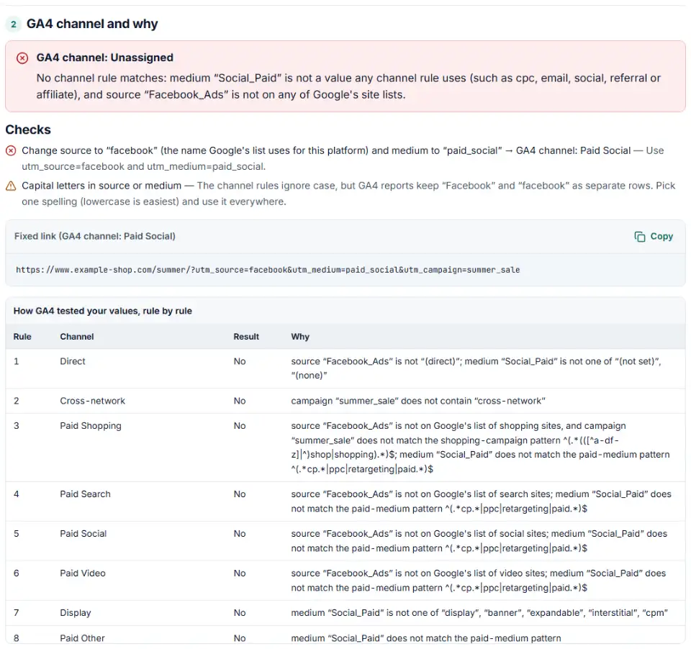Click 'Fixed link (GA4 channel: Paid Social)' label
The height and width of the screenshot is (649, 691).
point(95,236)
